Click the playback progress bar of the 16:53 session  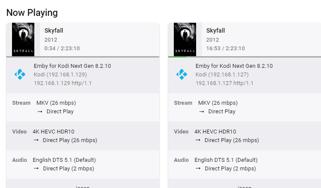point(245,57)
